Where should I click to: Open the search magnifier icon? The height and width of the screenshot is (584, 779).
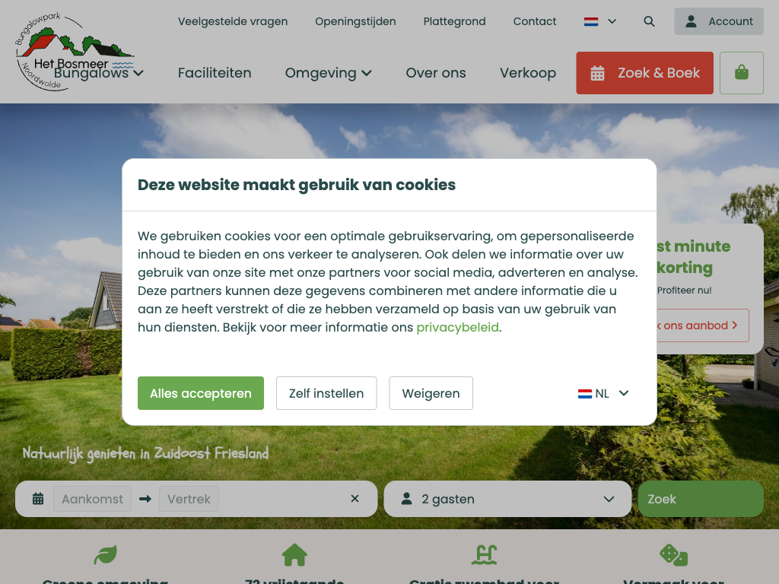(649, 21)
